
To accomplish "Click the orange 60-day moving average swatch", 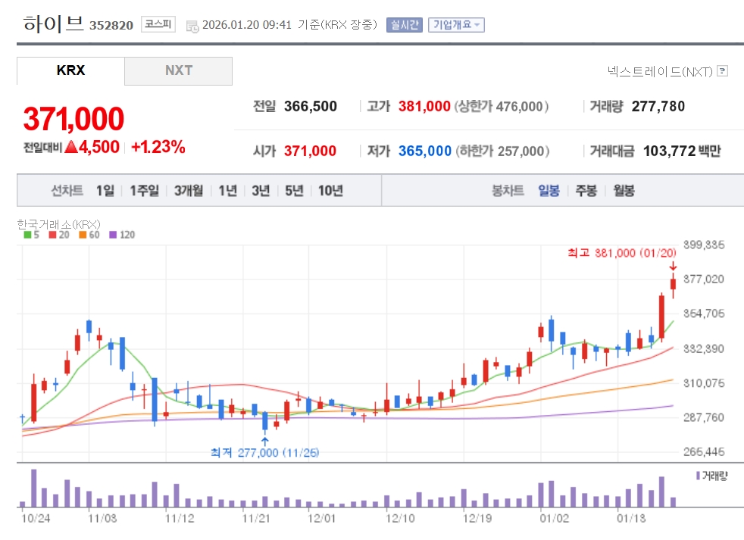I will tap(83, 235).
